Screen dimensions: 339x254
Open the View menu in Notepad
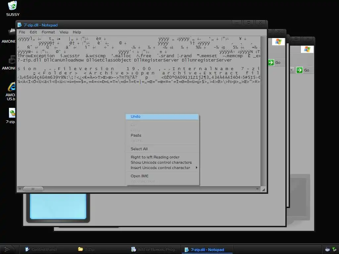(x=64, y=32)
